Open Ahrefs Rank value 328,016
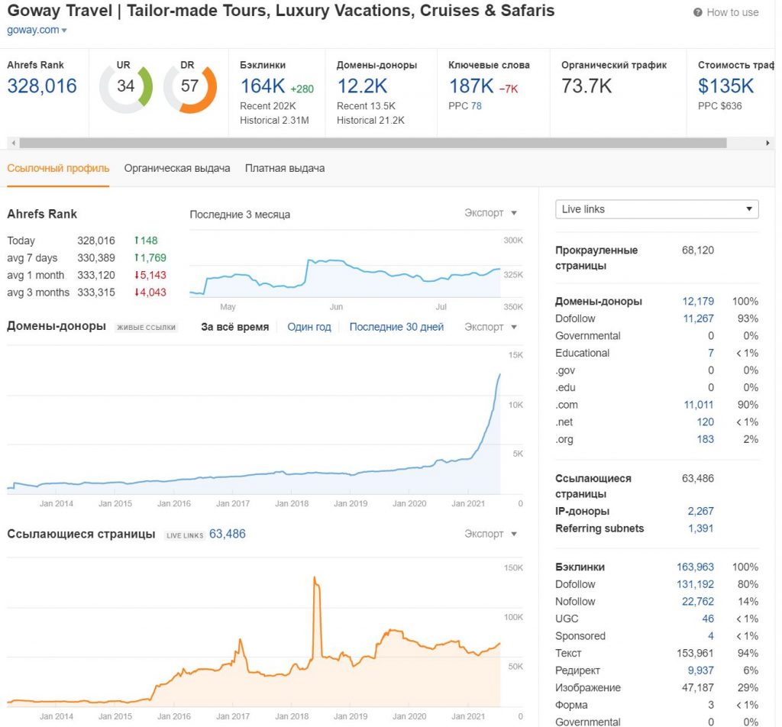 [42, 86]
